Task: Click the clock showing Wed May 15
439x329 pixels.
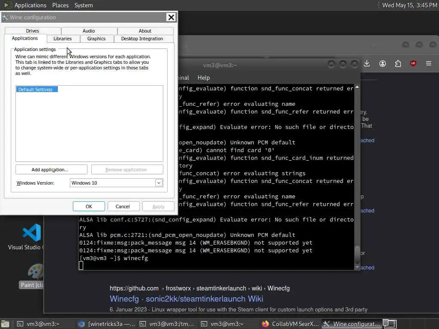Action: tap(409, 5)
